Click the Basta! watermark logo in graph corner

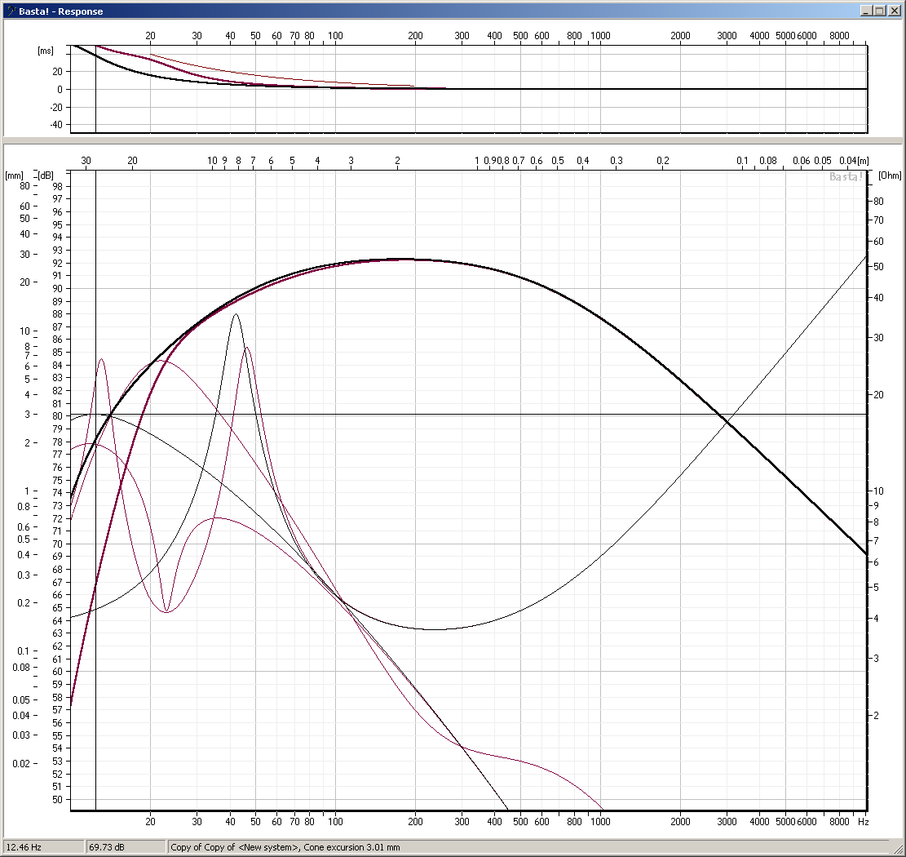[x=846, y=176]
